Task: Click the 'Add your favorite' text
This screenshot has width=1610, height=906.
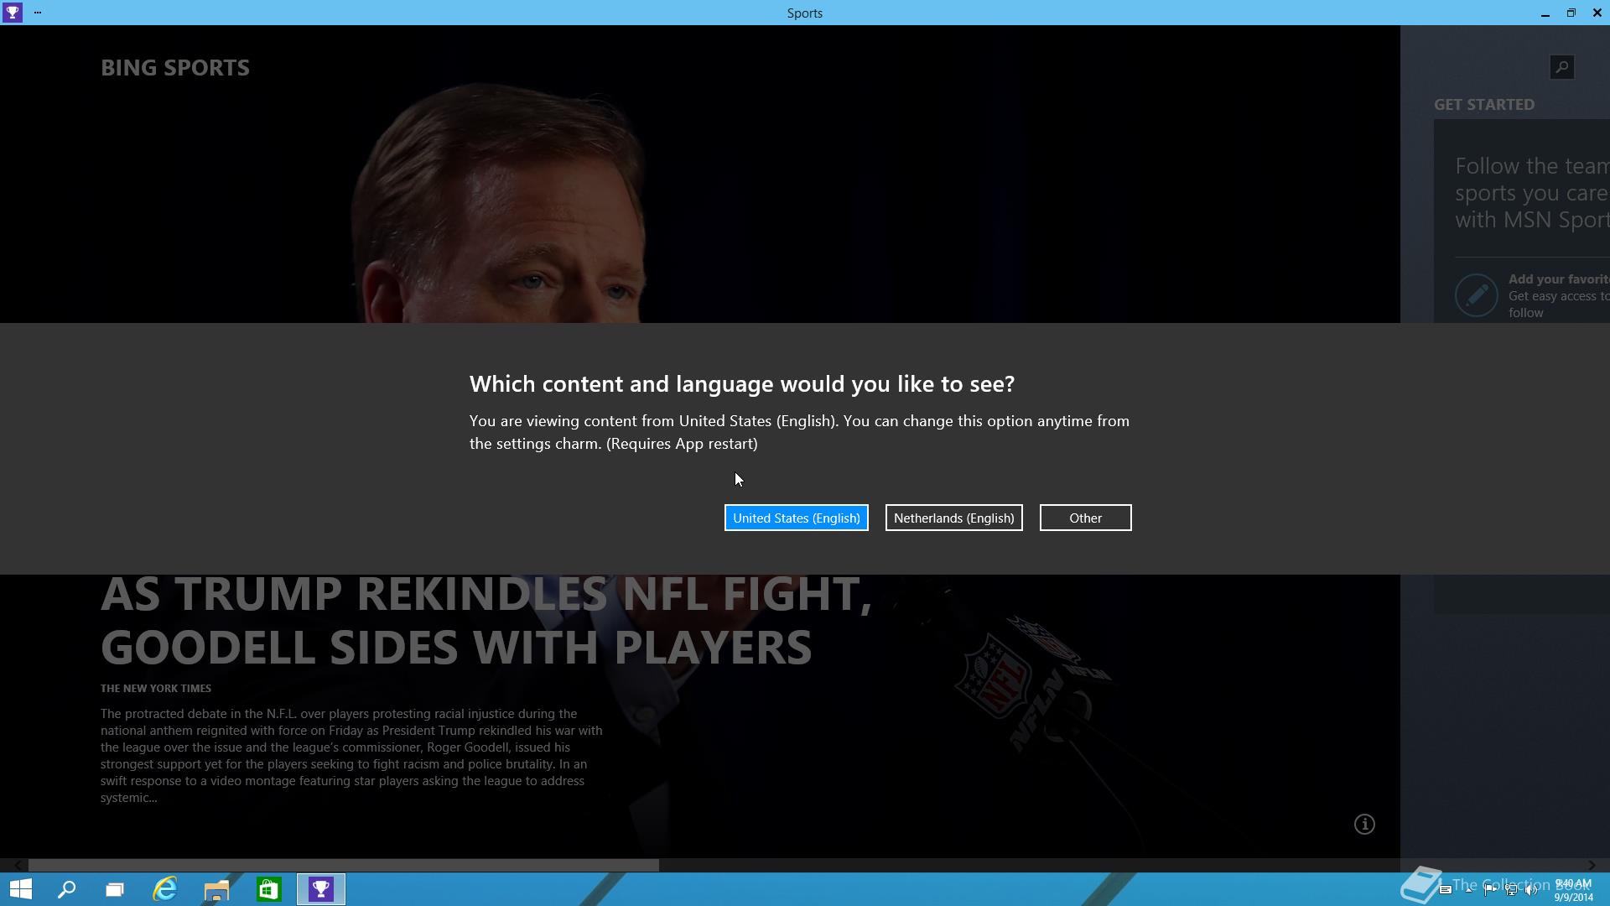Action: pyautogui.click(x=1558, y=279)
